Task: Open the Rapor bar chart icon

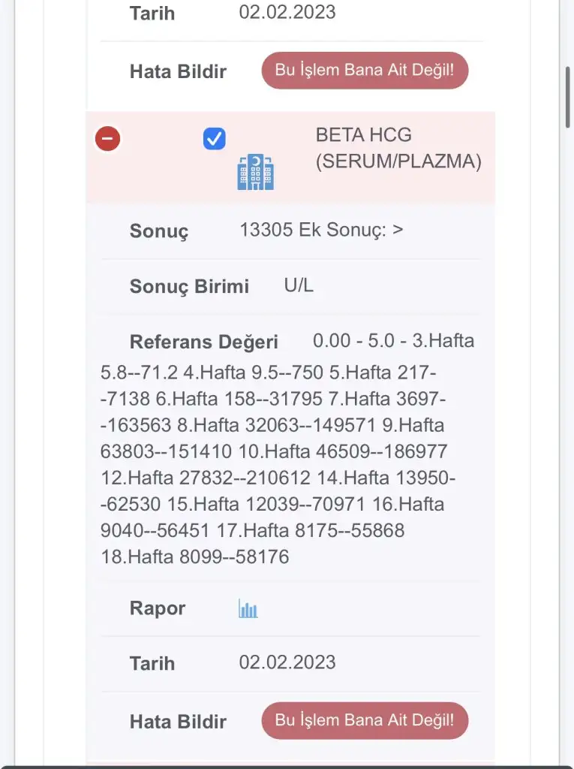Action: pyautogui.click(x=248, y=609)
